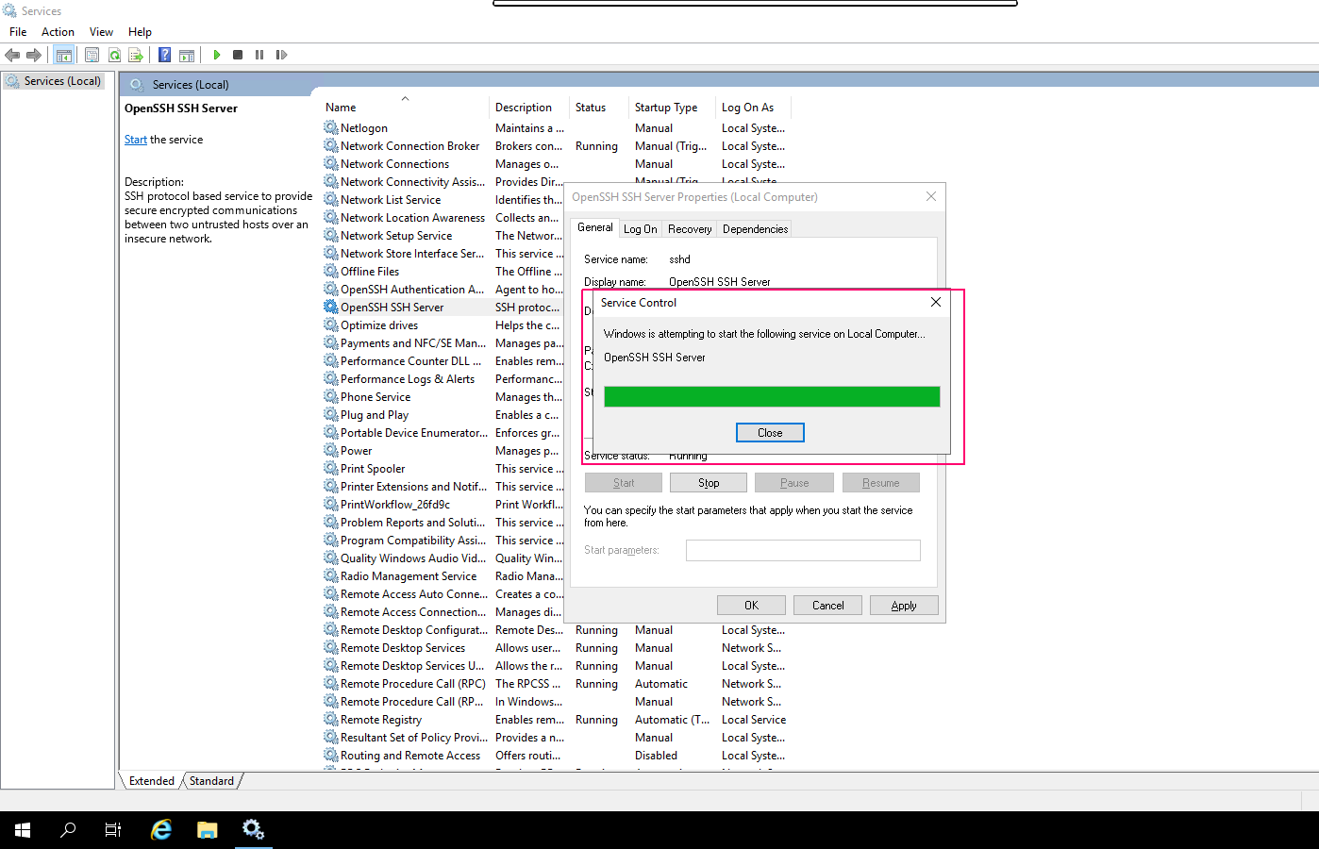Toggle the Show/Hide Console Tree toolbar icon
This screenshot has height=849, width=1319.
point(64,55)
